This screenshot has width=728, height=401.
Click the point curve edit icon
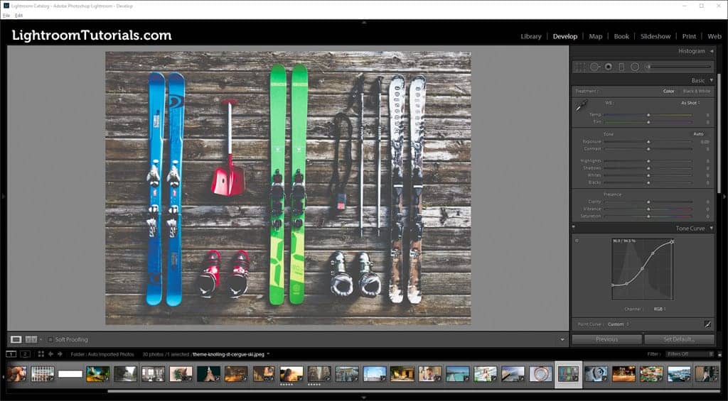[707, 324]
